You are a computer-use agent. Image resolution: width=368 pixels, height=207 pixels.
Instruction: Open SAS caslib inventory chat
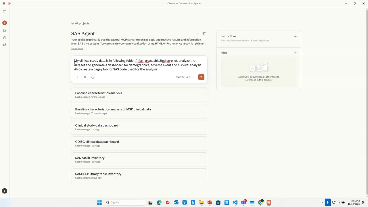coord(139,160)
